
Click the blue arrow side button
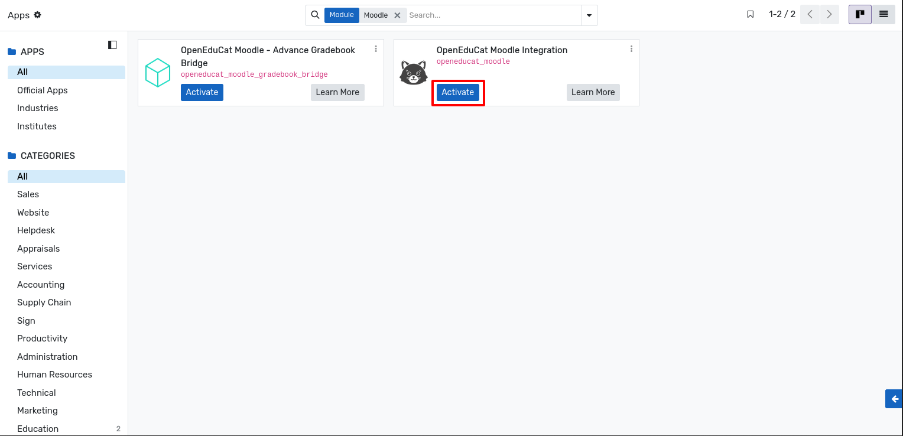click(894, 399)
